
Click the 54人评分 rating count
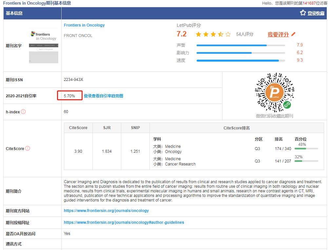(245, 34)
